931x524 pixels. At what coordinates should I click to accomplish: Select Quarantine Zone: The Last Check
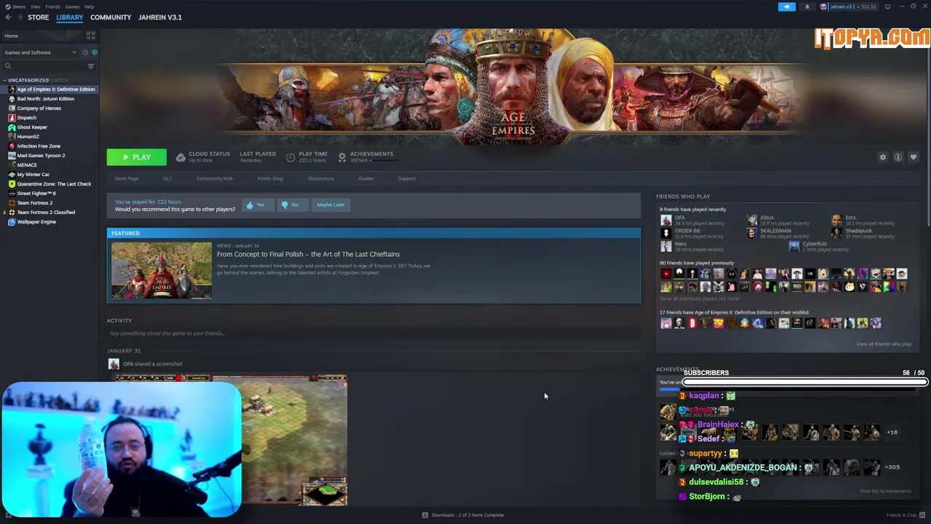[54, 184]
